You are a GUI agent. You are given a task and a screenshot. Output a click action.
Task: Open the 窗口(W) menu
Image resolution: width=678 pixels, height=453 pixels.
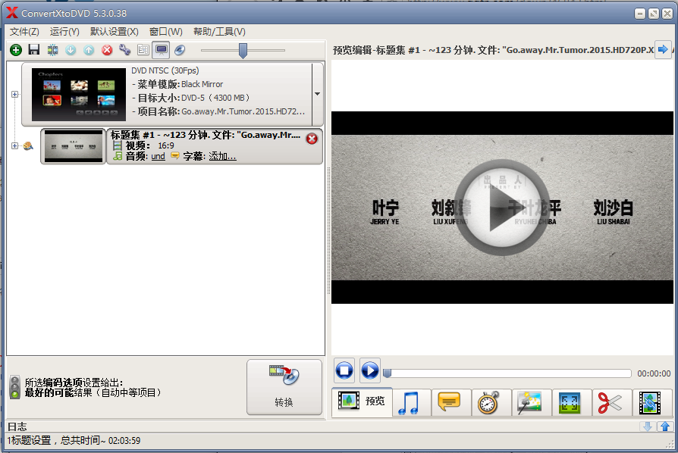[x=165, y=32]
